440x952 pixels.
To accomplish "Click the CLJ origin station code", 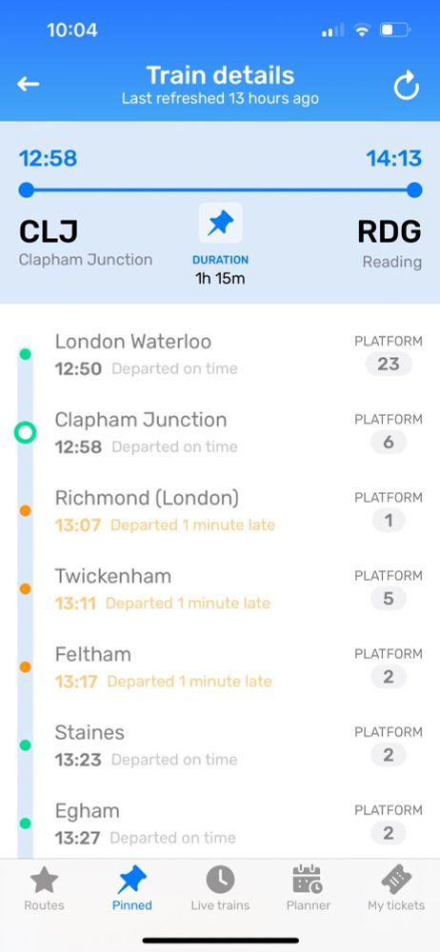I will (x=49, y=231).
